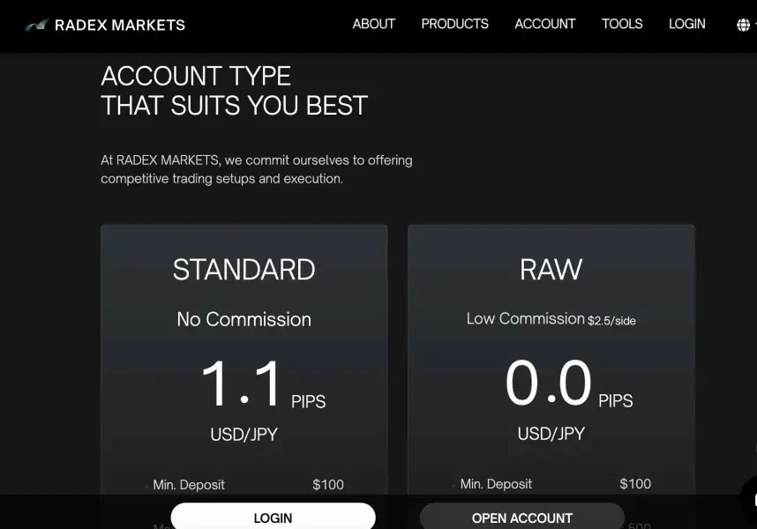Expand the TOOLS navigation menu

tap(622, 24)
